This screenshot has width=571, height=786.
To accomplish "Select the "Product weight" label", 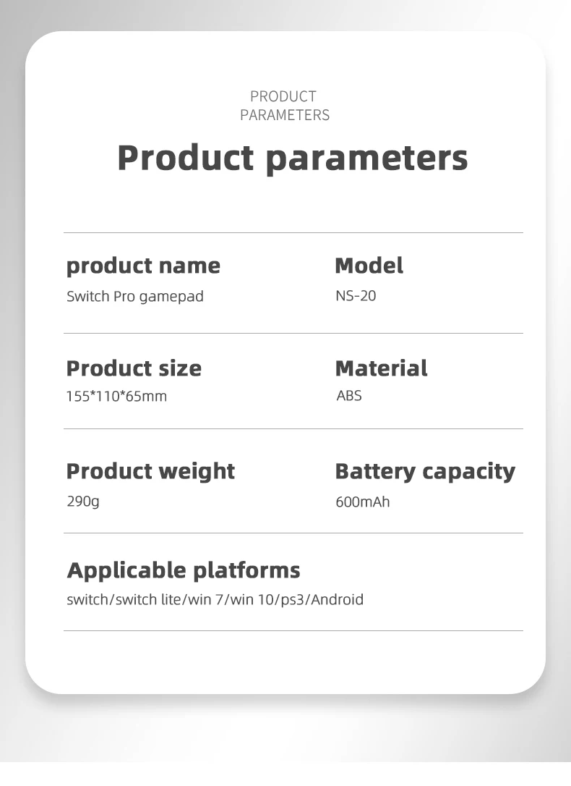I will point(150,471).
